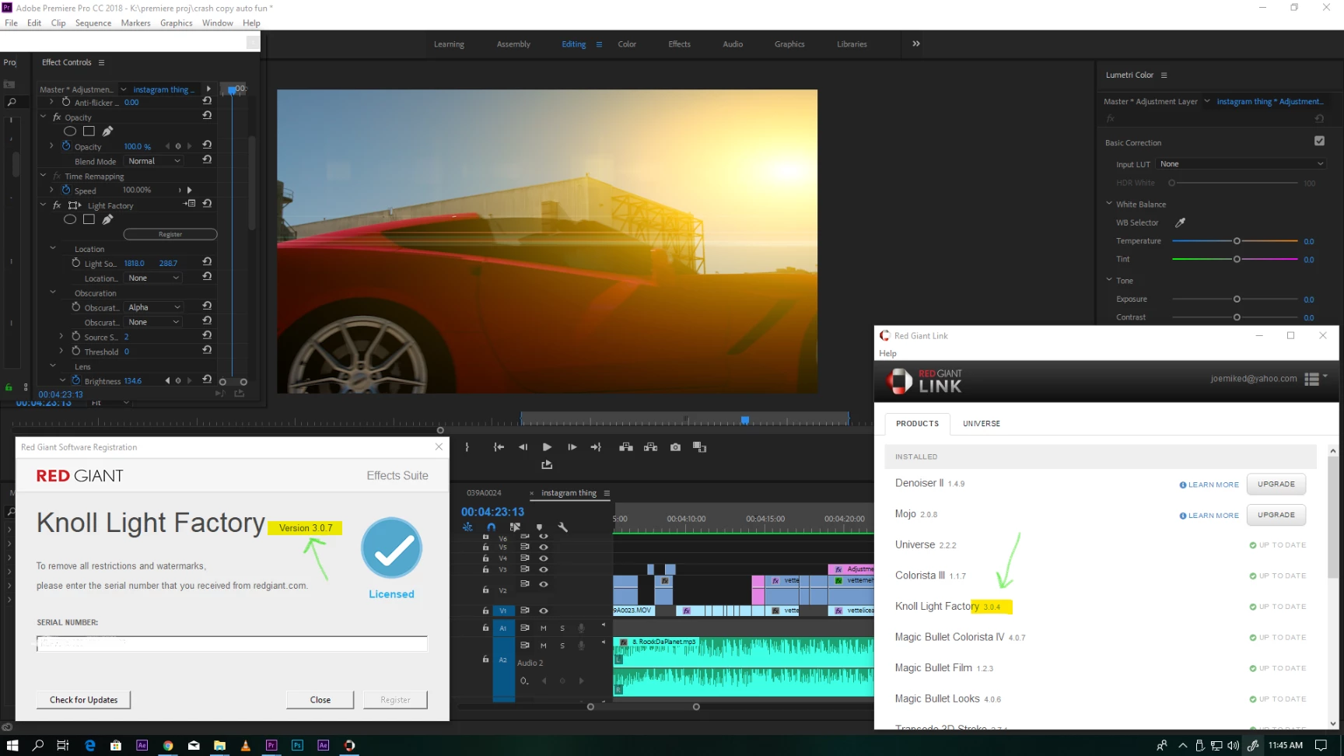Toggle Opacity animation stopwatch
Screen dimensions: 1344x756
66,145
